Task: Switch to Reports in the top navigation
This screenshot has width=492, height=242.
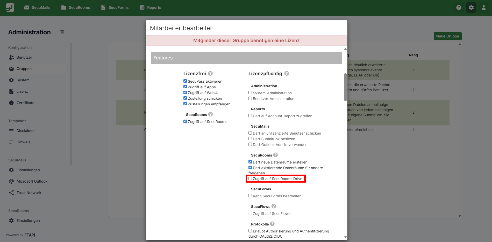Action: (151, 7)
